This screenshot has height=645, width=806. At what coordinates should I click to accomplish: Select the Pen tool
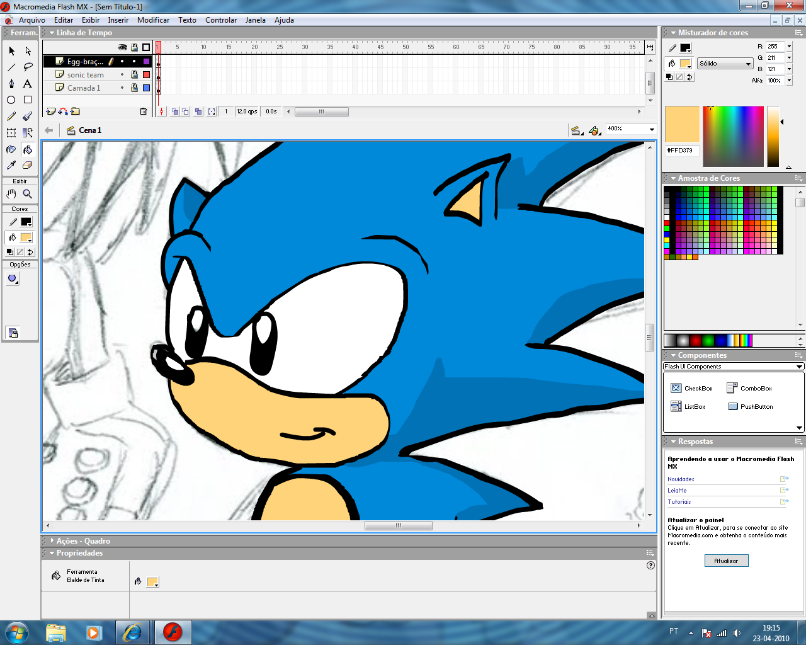coord(11,84)
